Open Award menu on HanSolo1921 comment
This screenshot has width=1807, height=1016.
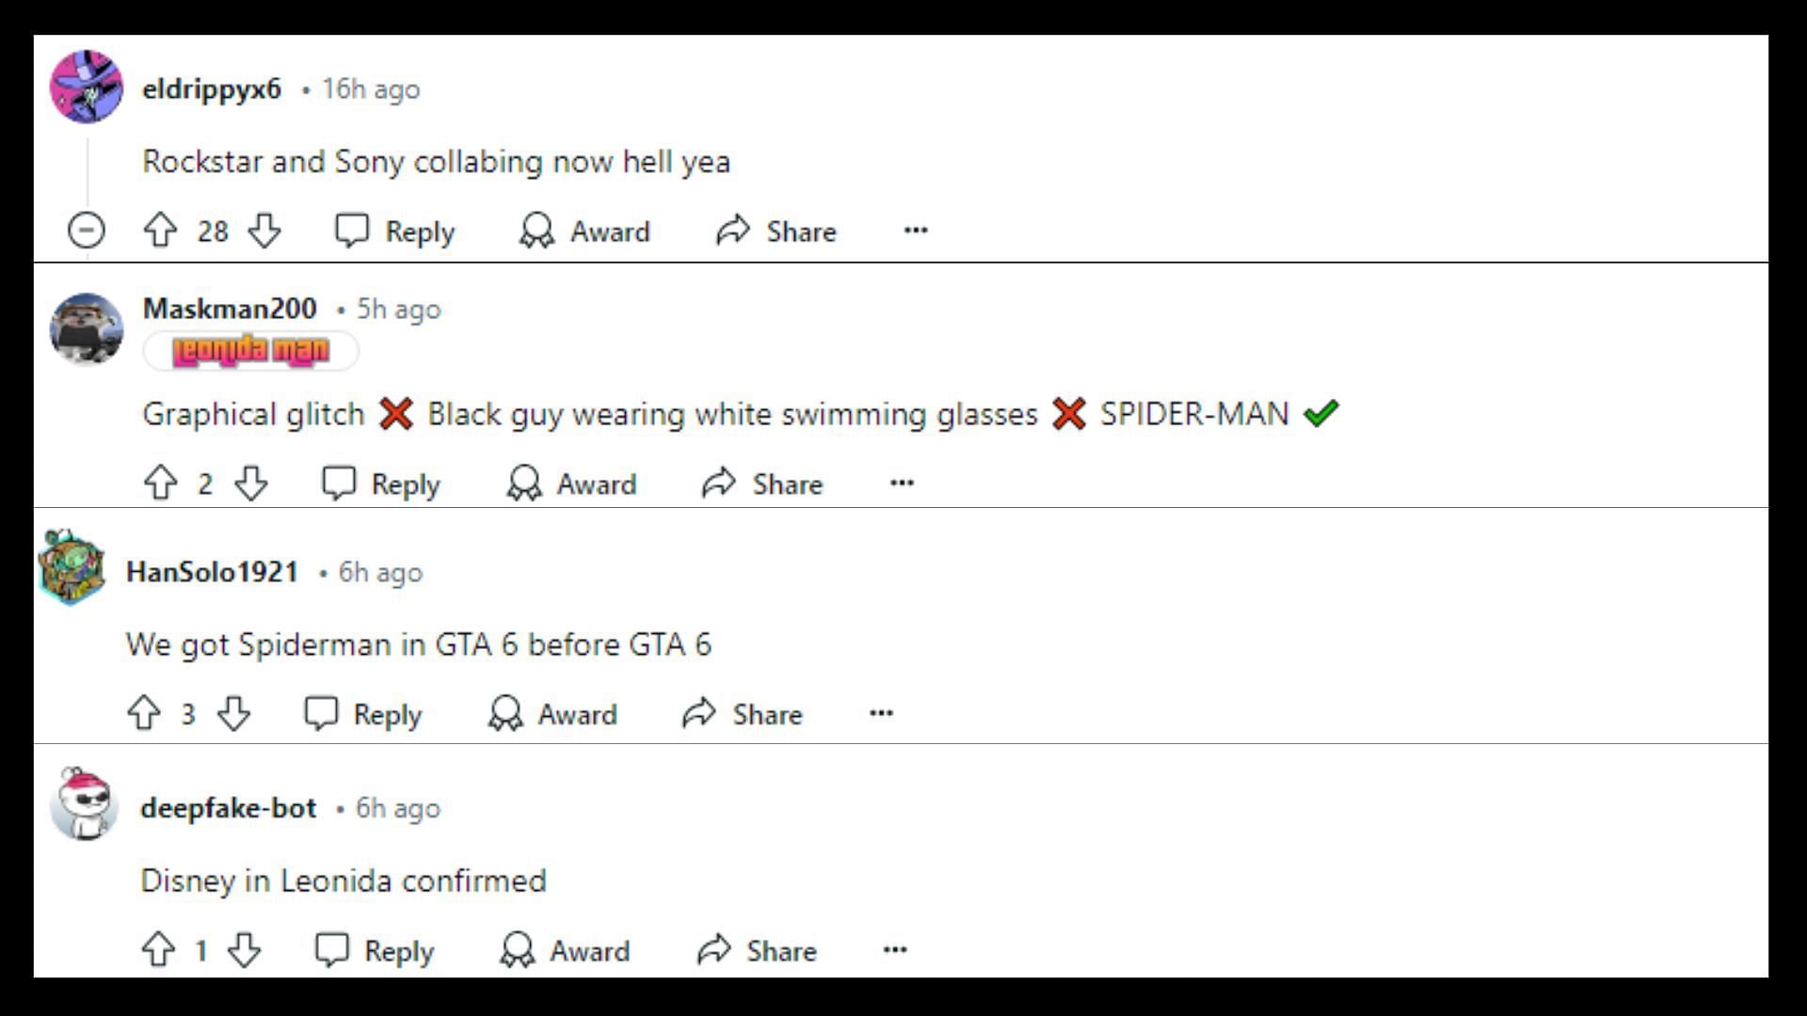coord(557,713)
